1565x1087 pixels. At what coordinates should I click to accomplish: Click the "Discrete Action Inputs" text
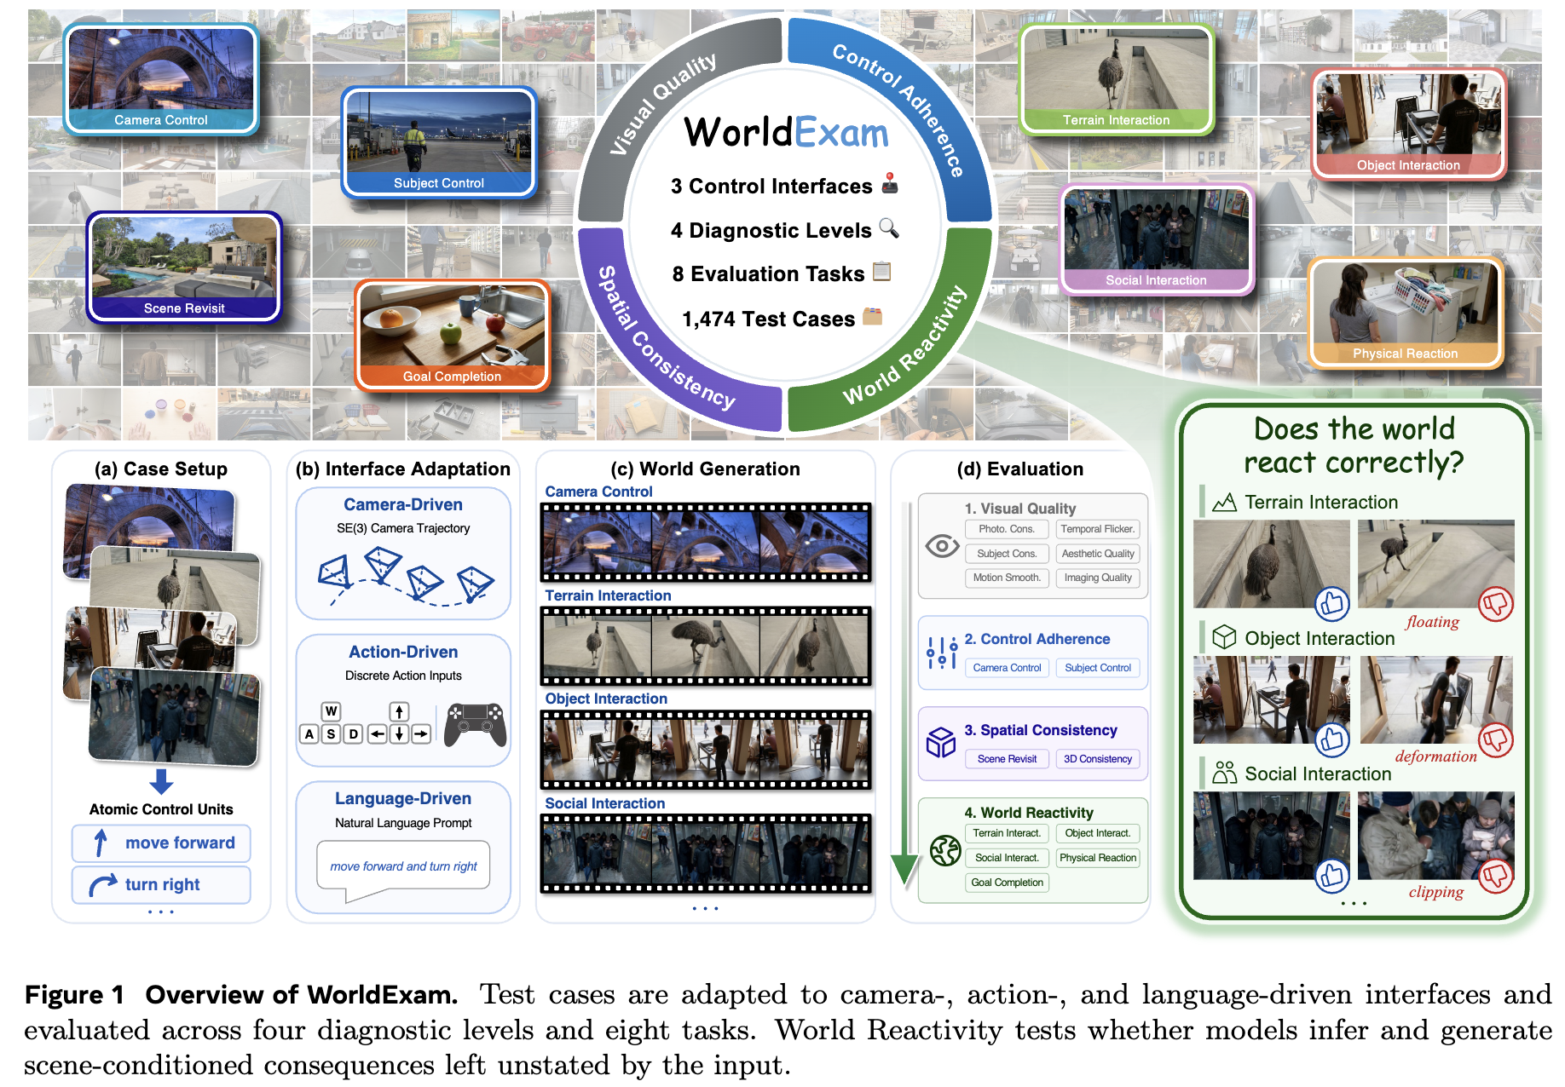(x=403, y=676)
